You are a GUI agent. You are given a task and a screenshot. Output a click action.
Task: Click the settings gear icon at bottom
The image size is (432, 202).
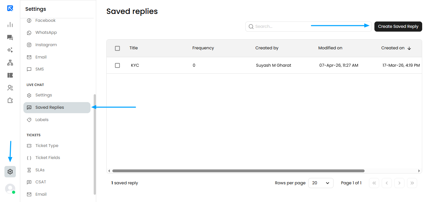[x=10, y=172]
